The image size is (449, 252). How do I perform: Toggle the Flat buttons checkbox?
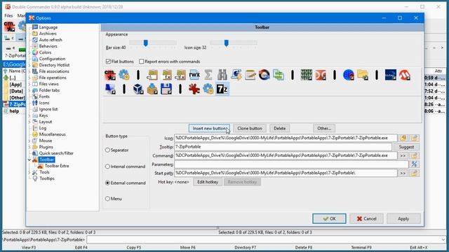(x=108, y=62)
